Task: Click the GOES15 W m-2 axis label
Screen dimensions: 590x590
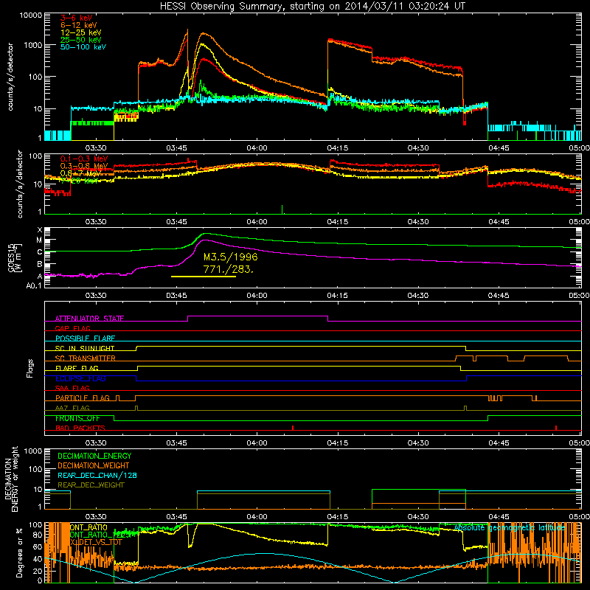Action: pyautogui.click(x=15, y=257)
